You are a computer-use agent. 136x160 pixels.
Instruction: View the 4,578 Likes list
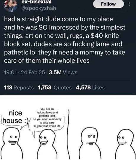[x=90, y=87]
